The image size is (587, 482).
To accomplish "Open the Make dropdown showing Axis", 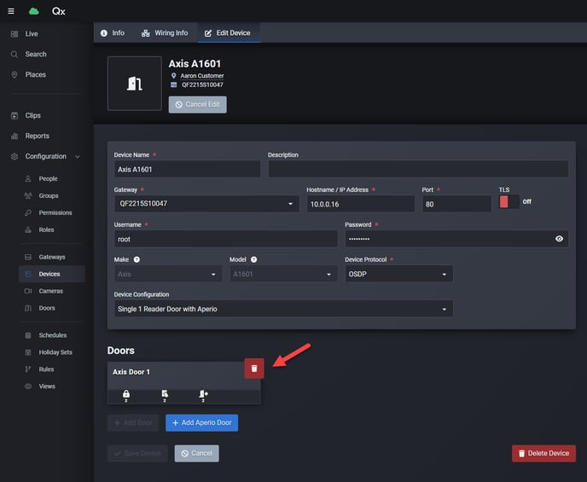I will (x=168, y=274).
